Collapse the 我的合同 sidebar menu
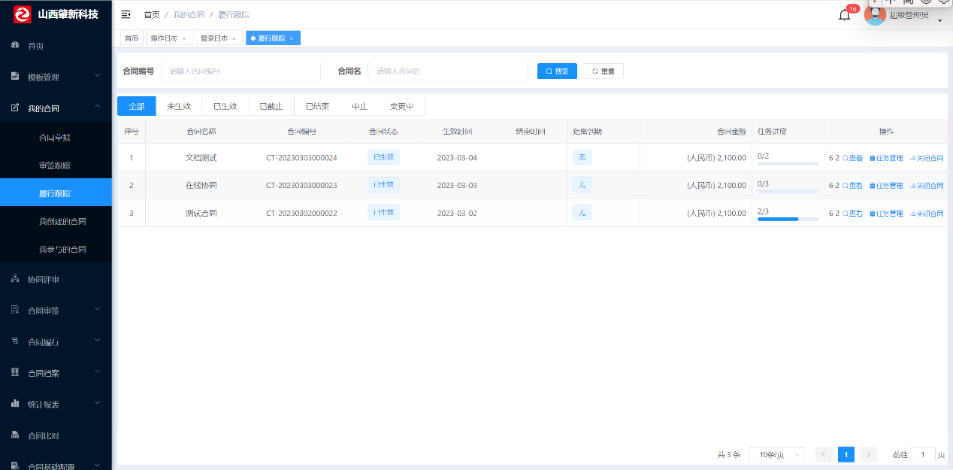Viewport: 953px width, 470px height. (56, 108)
